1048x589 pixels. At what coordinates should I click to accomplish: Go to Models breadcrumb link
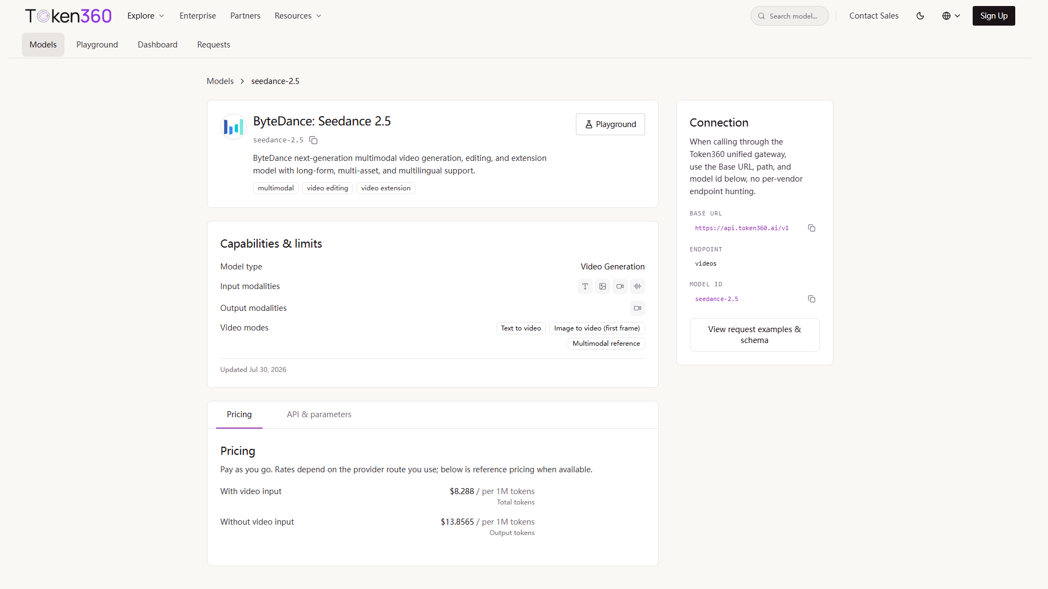coord(220,81)
